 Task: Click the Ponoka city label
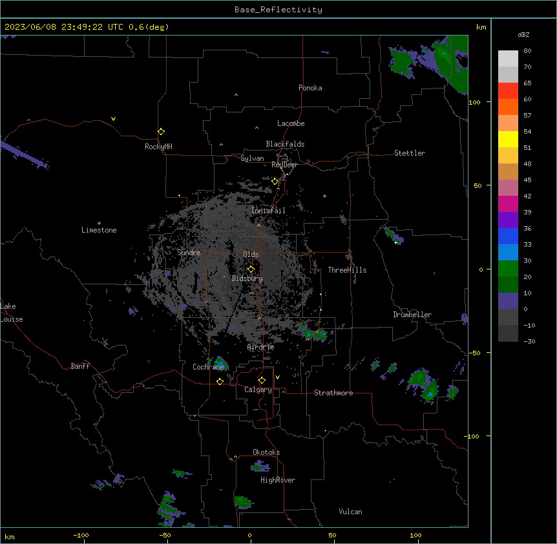click(310, 88)
